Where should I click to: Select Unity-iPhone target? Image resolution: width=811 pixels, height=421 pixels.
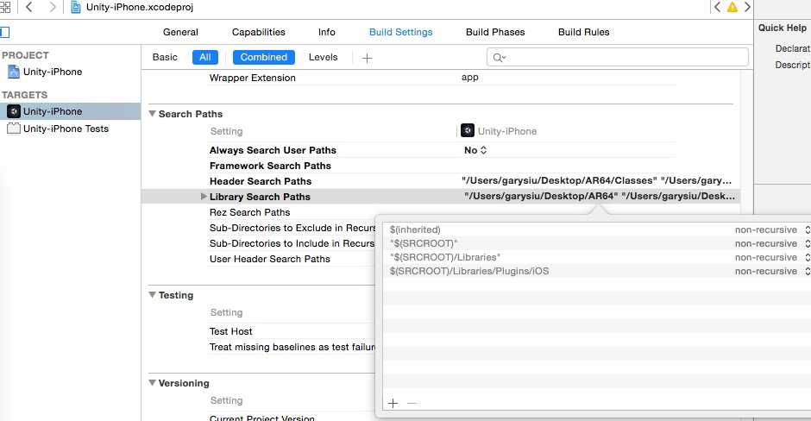point(53,111)
